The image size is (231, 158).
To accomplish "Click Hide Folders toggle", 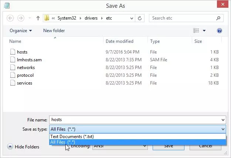I will [23, 147].
